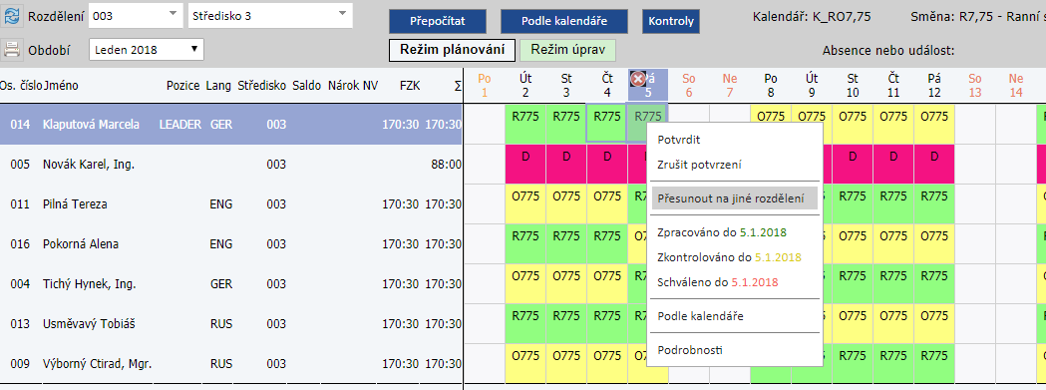Click the Kontroly button
The width and height of the screenshot is (1046, 390).
[671, 21]
